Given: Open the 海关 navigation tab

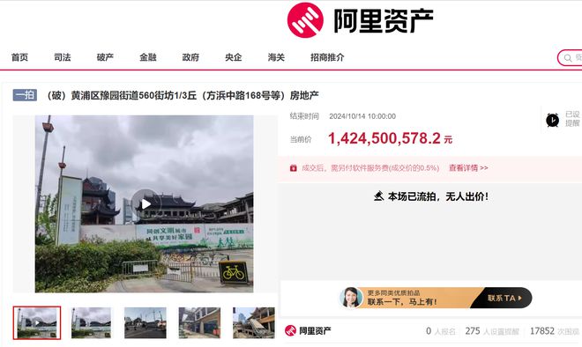Looking at the screenshot, I should 276,57.
